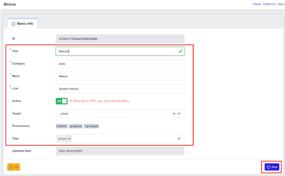The width and height of the screenshot is (285, 176).
Task: Go back to the List
Action: click(x=13, y=167)
